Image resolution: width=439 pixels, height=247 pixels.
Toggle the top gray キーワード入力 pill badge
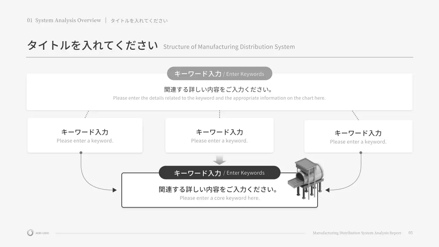pyautogui.click(x=219, y=73)
